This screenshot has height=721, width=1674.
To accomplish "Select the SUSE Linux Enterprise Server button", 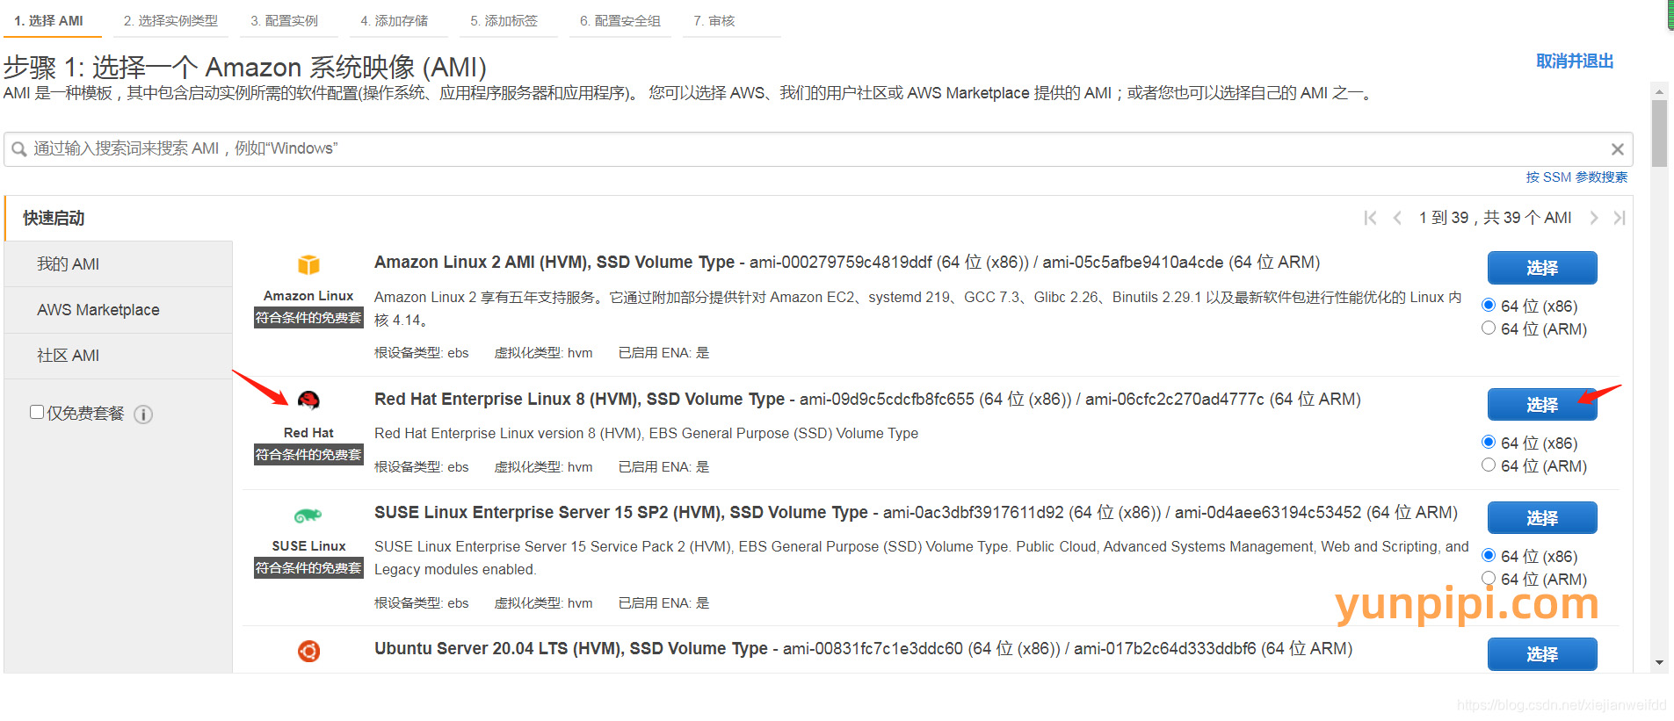I will click(x=1542, y=518).
